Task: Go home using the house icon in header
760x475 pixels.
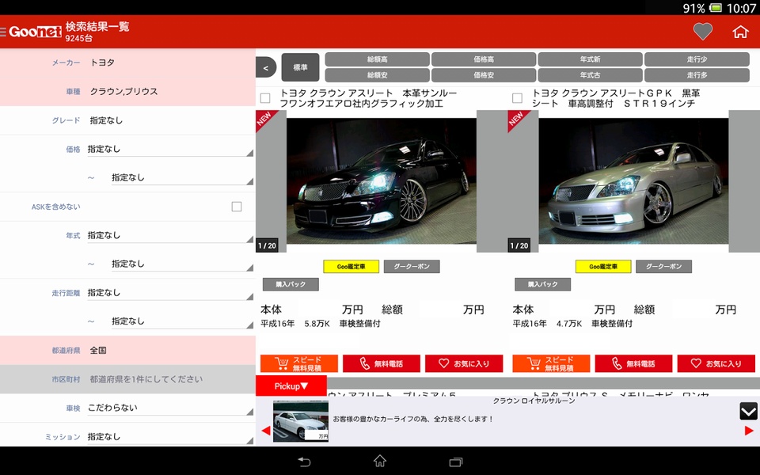Action: (739, 32)
